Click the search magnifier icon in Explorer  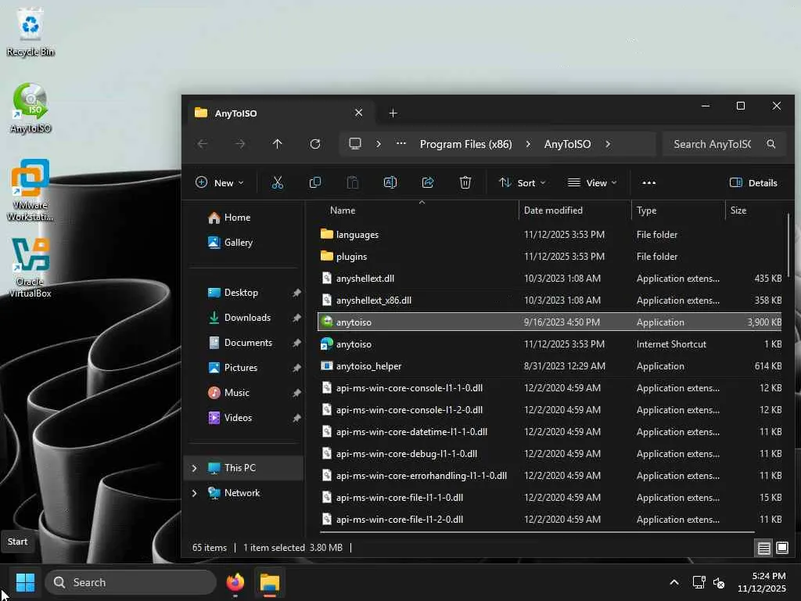point(770,144)
